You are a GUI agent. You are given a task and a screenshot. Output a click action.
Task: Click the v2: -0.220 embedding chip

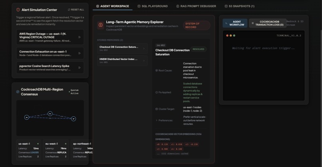coord(191,144)
